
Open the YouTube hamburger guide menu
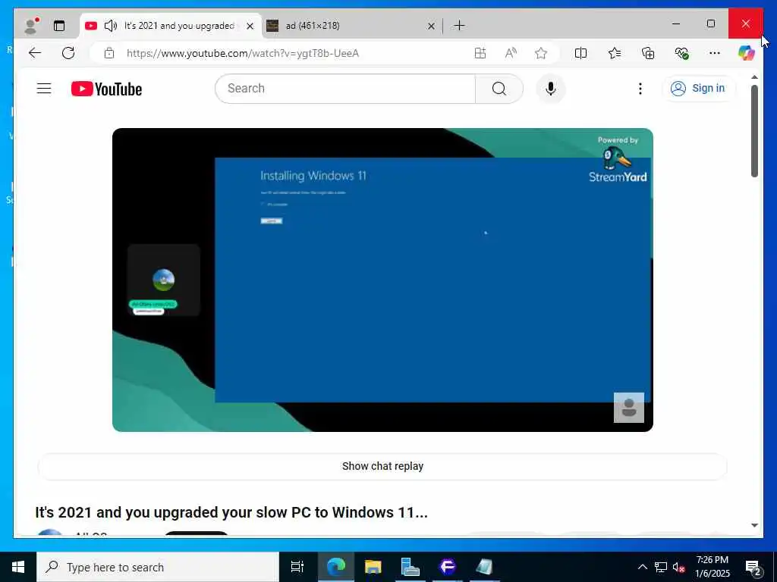pos(44,89)
